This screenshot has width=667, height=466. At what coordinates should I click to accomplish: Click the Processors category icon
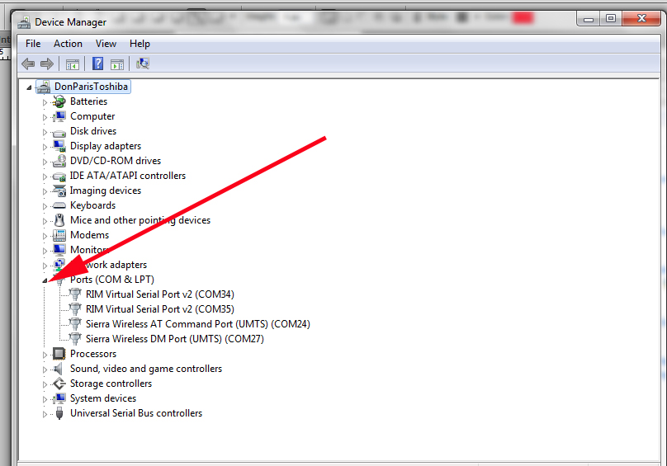(59, 354)
